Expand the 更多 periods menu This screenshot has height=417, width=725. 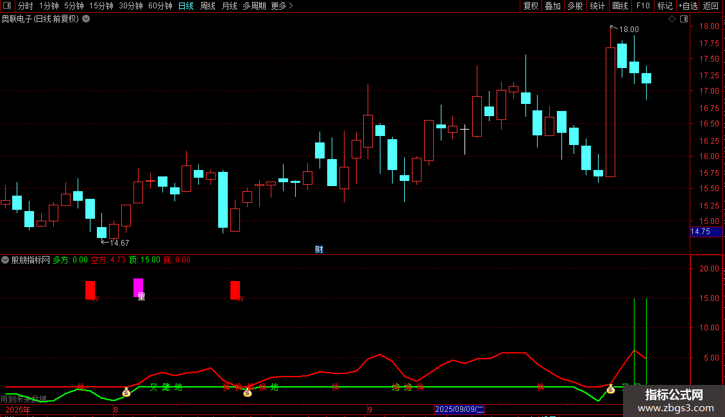[282, 6]
